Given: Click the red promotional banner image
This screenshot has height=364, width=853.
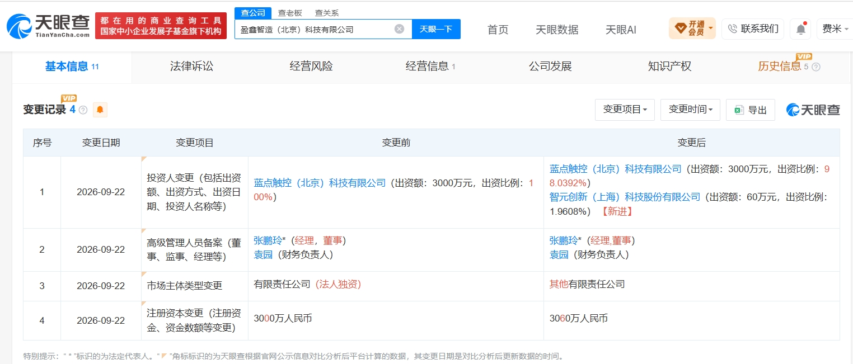Looking at the screenshot, I should 161,26.
